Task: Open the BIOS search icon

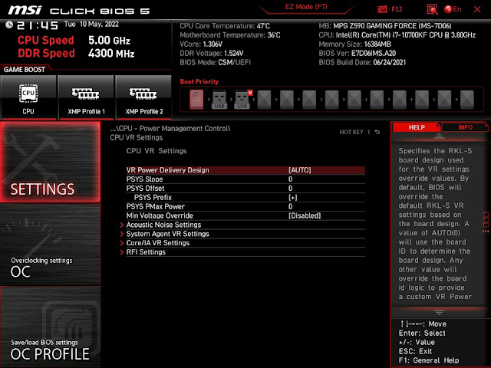Action: pos(432,9)
